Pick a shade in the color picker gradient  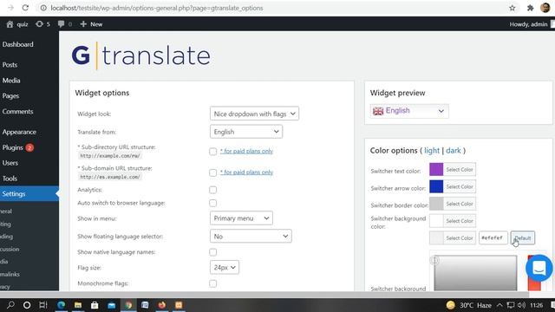click(x=475, y=273)
